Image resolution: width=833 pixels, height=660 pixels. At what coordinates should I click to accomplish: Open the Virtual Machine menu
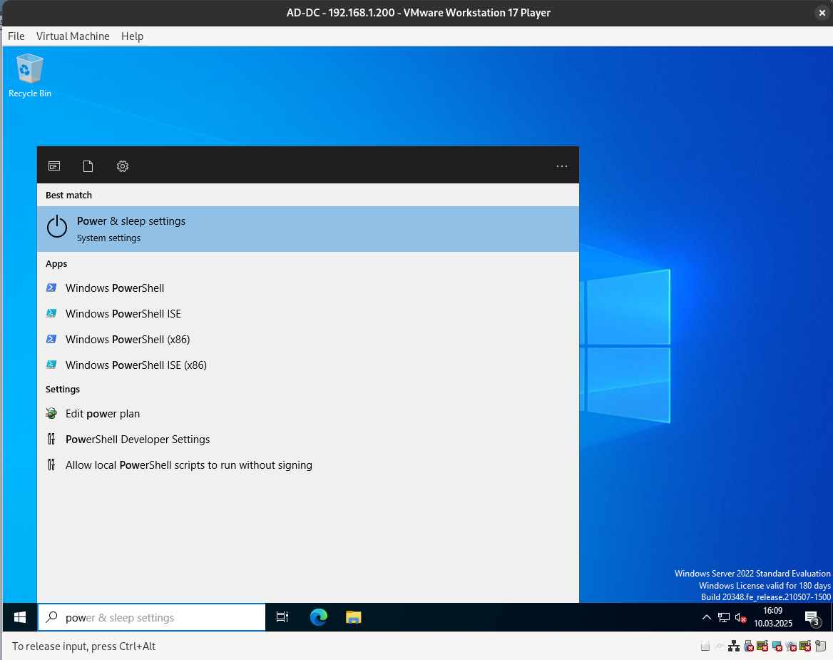pyautogui.click(x=73, y=36)
